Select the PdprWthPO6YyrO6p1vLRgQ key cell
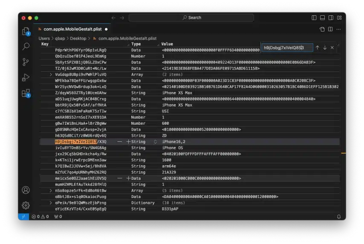 click(81, 50)
